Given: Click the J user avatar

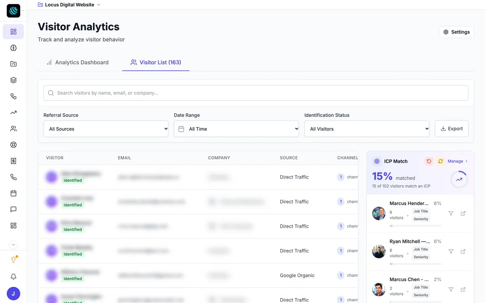Looking at the screenshot, I should click(13, 293).
